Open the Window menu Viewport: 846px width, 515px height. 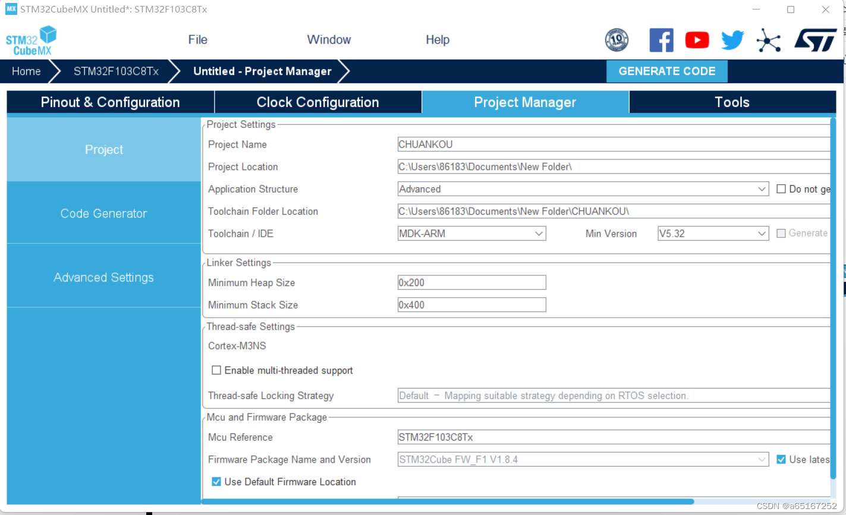(329, 40)
